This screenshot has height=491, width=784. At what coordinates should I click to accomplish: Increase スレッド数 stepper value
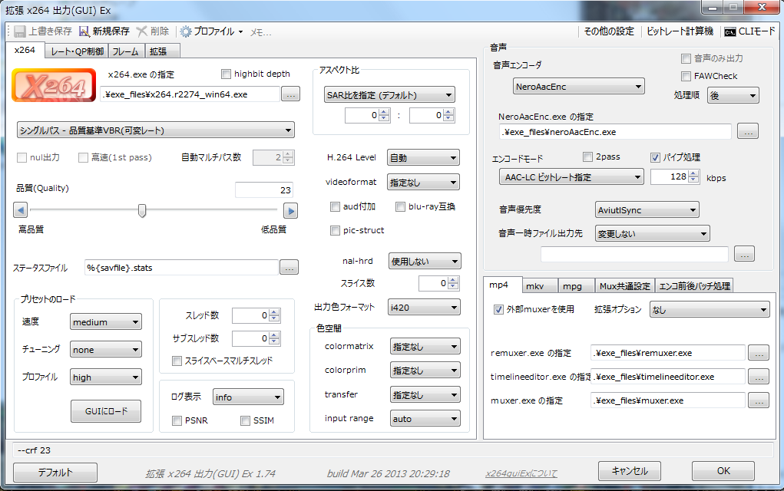[274, 312]
